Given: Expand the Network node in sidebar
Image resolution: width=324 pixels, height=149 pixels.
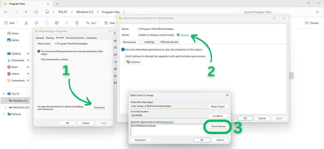Looking at the screenshot, I should pyautogui.click(x=4, y=114).
